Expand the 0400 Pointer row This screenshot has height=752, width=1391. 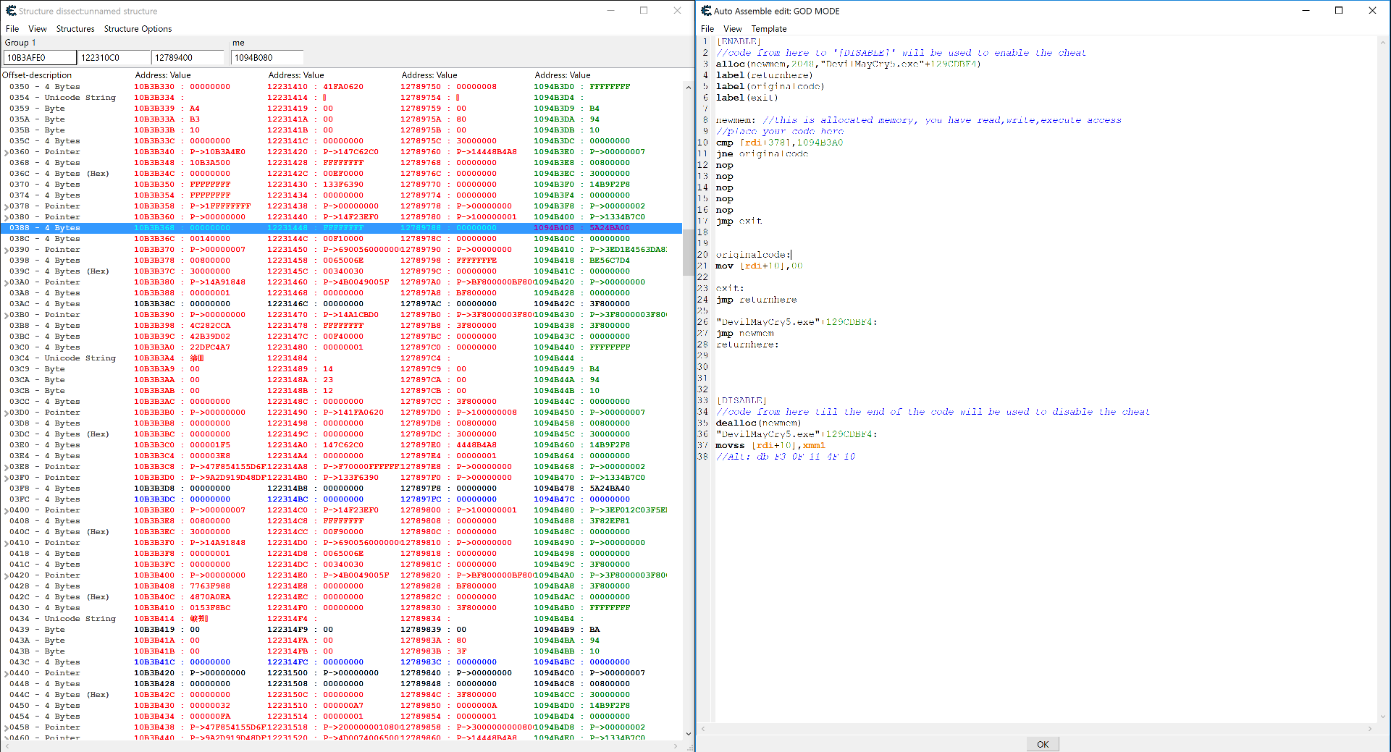click(x=7, y=511)
